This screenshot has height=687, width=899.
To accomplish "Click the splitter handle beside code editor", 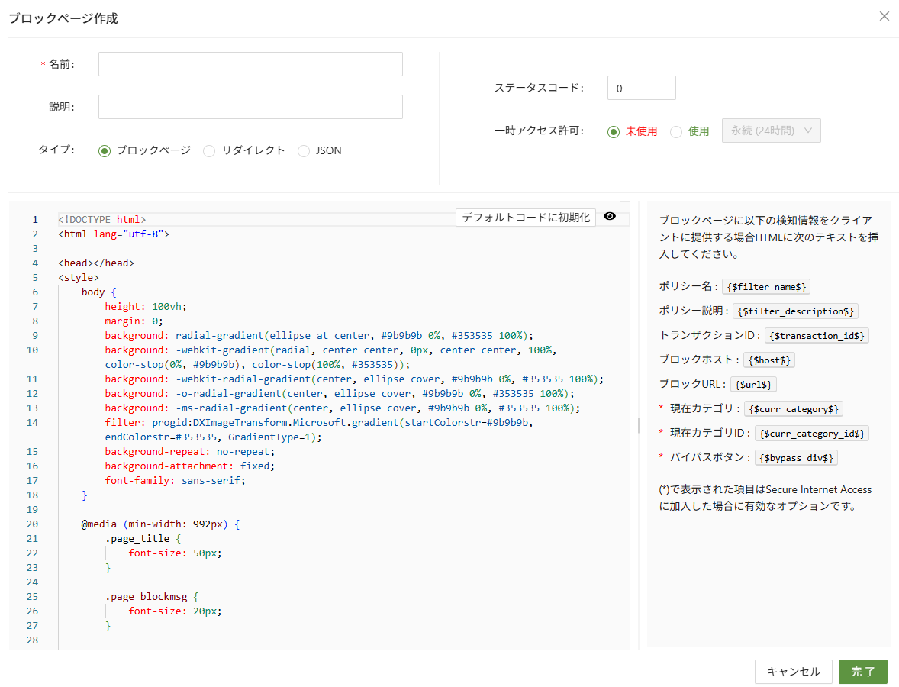I will [639, 425].
